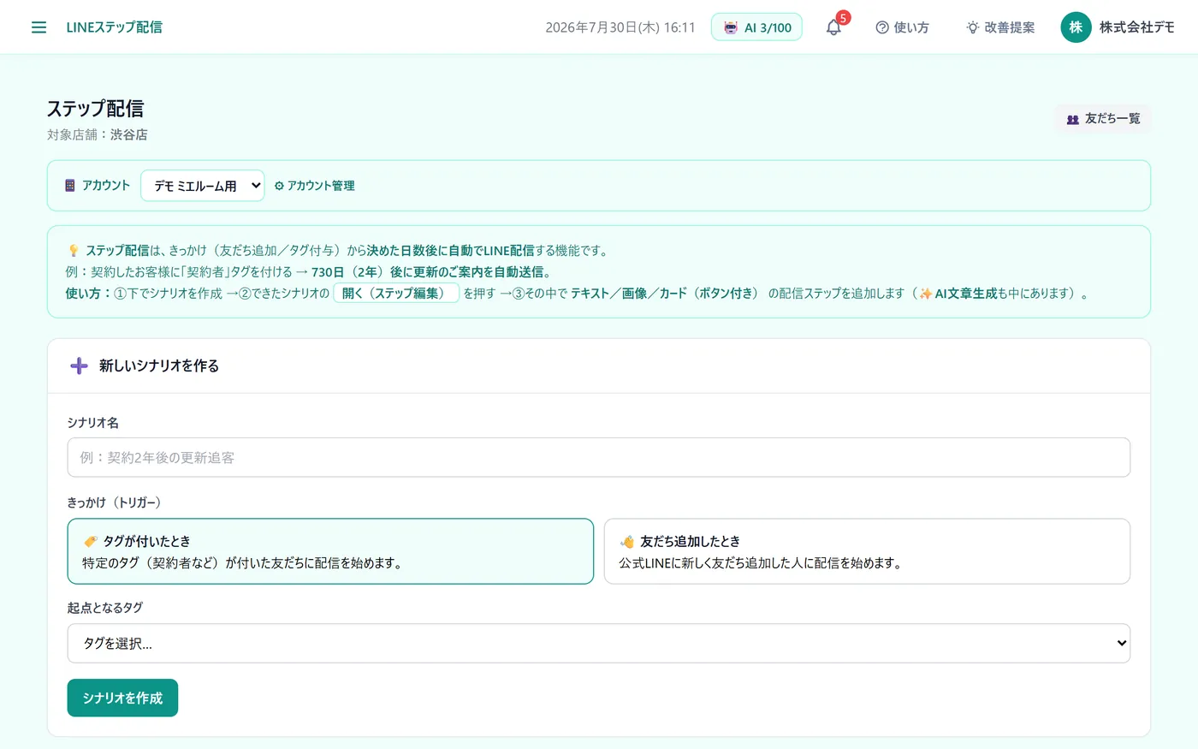The height and width of the screenshot is (749, 1198).
Task: Focus the シナリオ名 input field
Action: coord(599,458)
